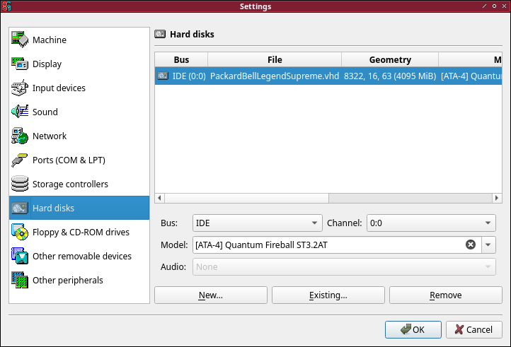Click the 8322, 16, 63 (4095 MiB) geometry cell

(390, 76)
